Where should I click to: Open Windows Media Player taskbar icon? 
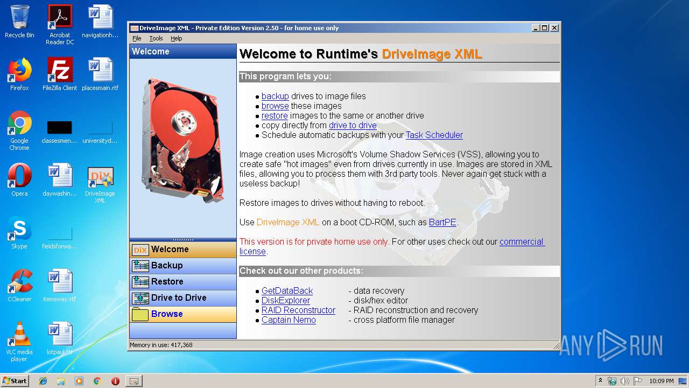click(x=79, y=381)
